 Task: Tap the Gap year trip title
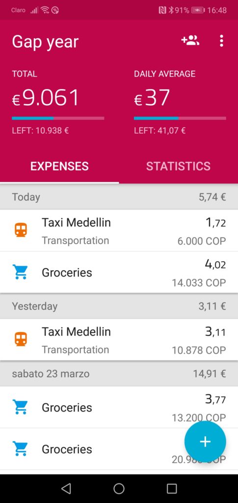pyautogui.click(x=45, y=42)
